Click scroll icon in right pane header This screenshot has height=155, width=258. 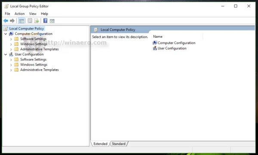[96, 30]
